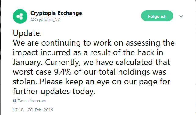Translate the tweet via Tweet übersetzen
196x115 pixels.
pos(32,101)
